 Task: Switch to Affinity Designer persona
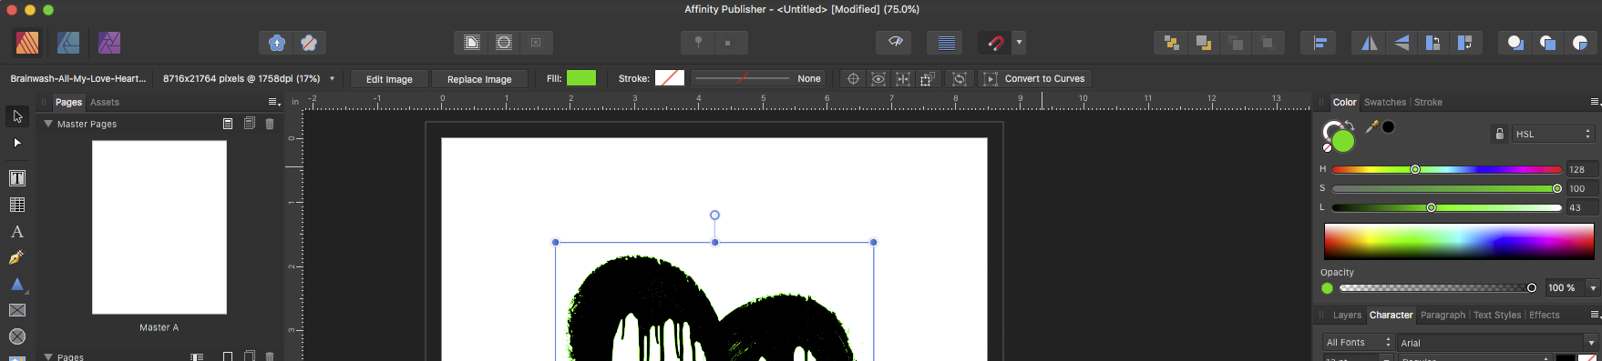(x=68, y=43)
